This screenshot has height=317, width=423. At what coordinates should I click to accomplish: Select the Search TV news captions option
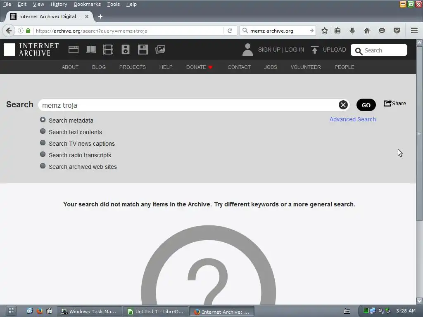(43, 143)
